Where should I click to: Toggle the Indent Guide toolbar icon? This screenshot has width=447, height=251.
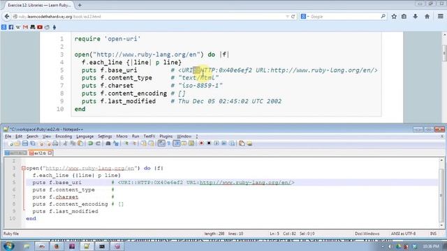(177, 144)
